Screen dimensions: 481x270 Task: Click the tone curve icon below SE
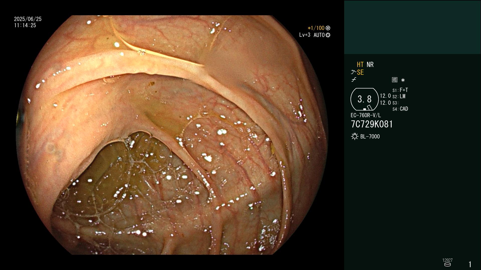(354, 80)
